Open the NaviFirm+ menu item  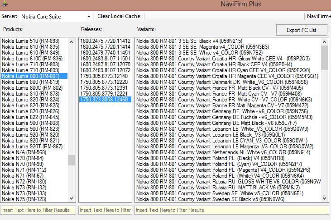[318, 16]
